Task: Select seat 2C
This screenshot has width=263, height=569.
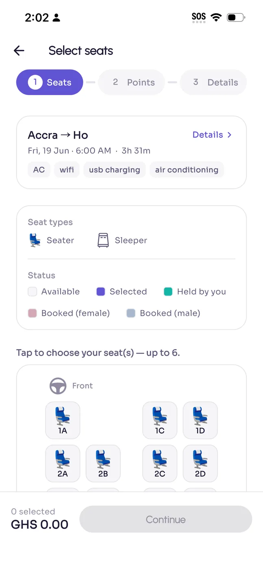Action: [x=160, y=463]
